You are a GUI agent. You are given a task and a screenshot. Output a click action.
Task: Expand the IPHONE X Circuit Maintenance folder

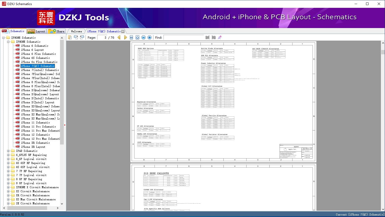(8, 187)
